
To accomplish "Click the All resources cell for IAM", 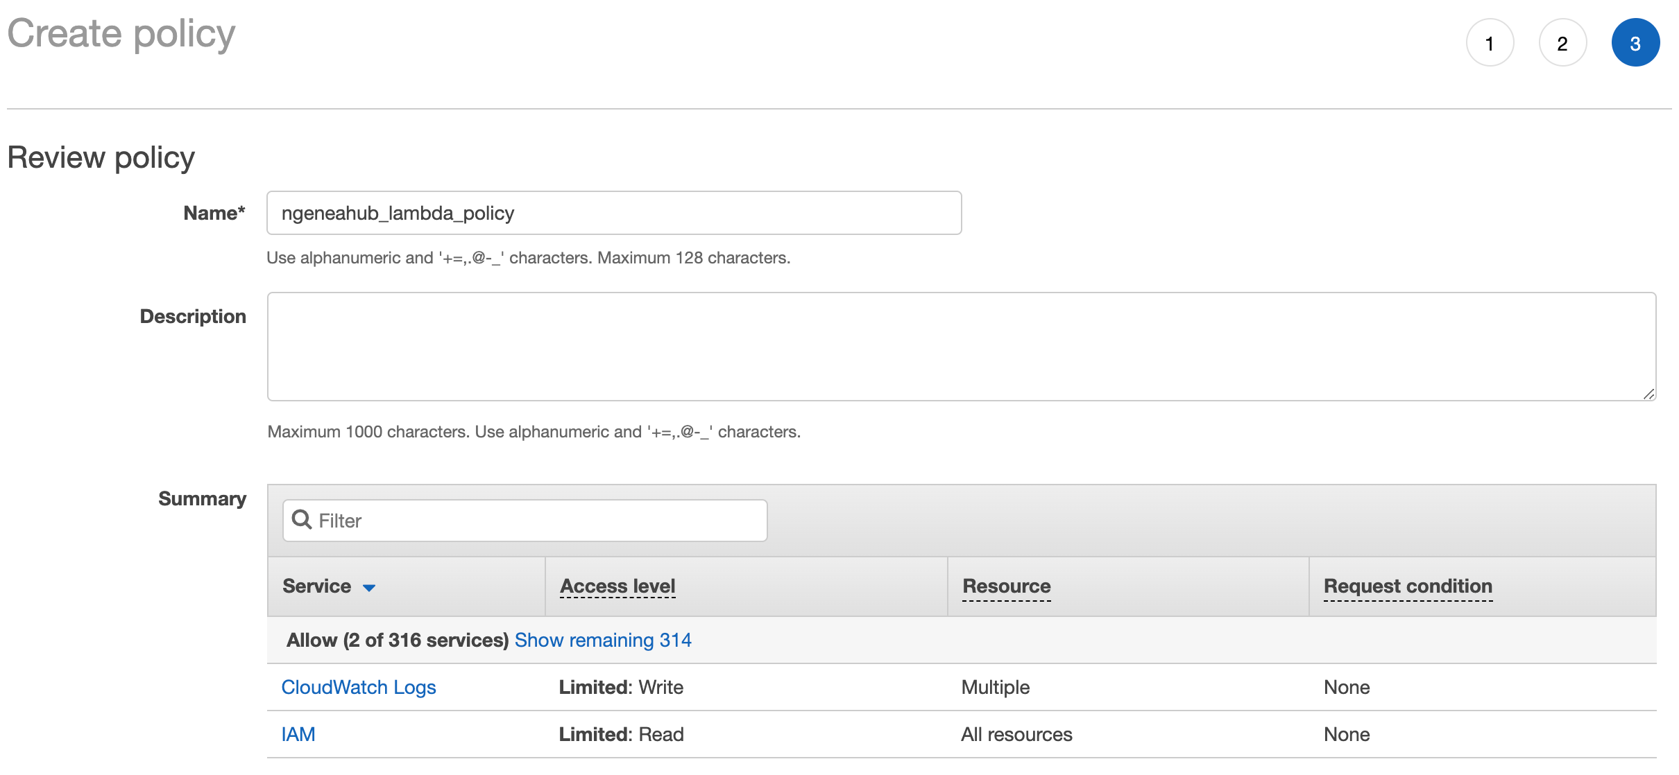I will click(x=1016, y=734).
